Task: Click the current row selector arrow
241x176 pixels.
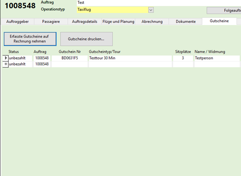Action: (6, 58)
